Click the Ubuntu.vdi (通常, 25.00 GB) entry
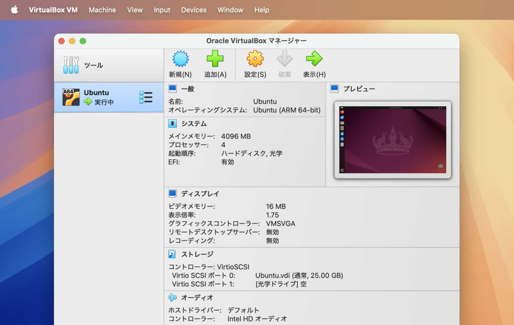Screen dimensions: 514x325 (x=299, y=276)
